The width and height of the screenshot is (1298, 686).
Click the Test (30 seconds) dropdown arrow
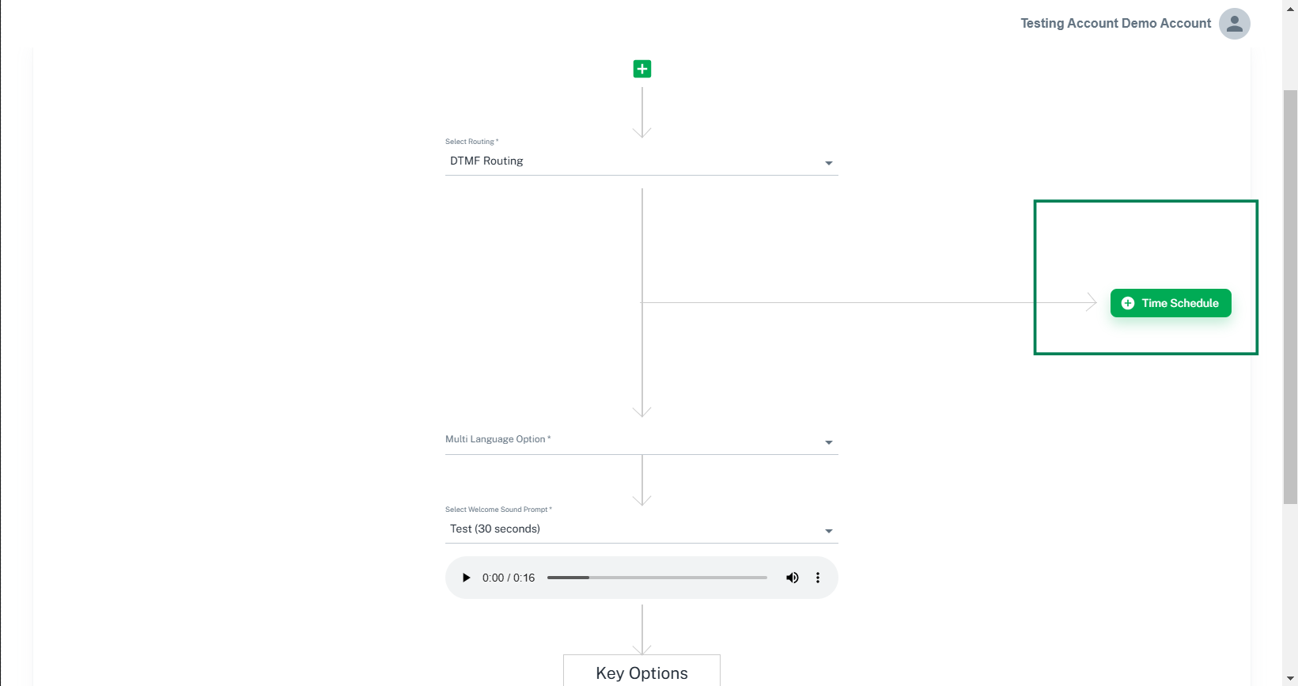click(x=829, y=531)
